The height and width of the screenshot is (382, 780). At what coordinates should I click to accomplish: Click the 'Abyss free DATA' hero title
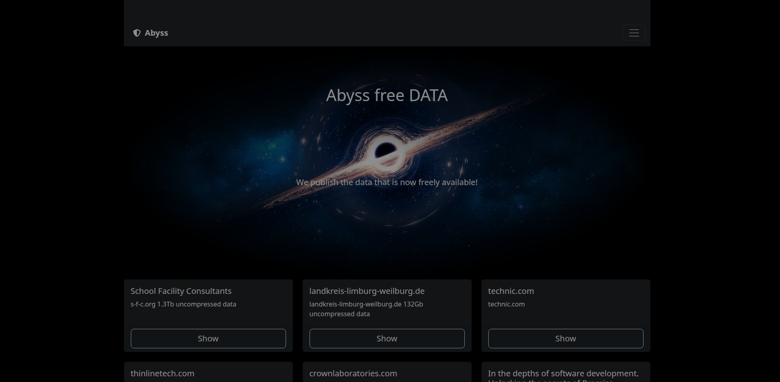387,95
